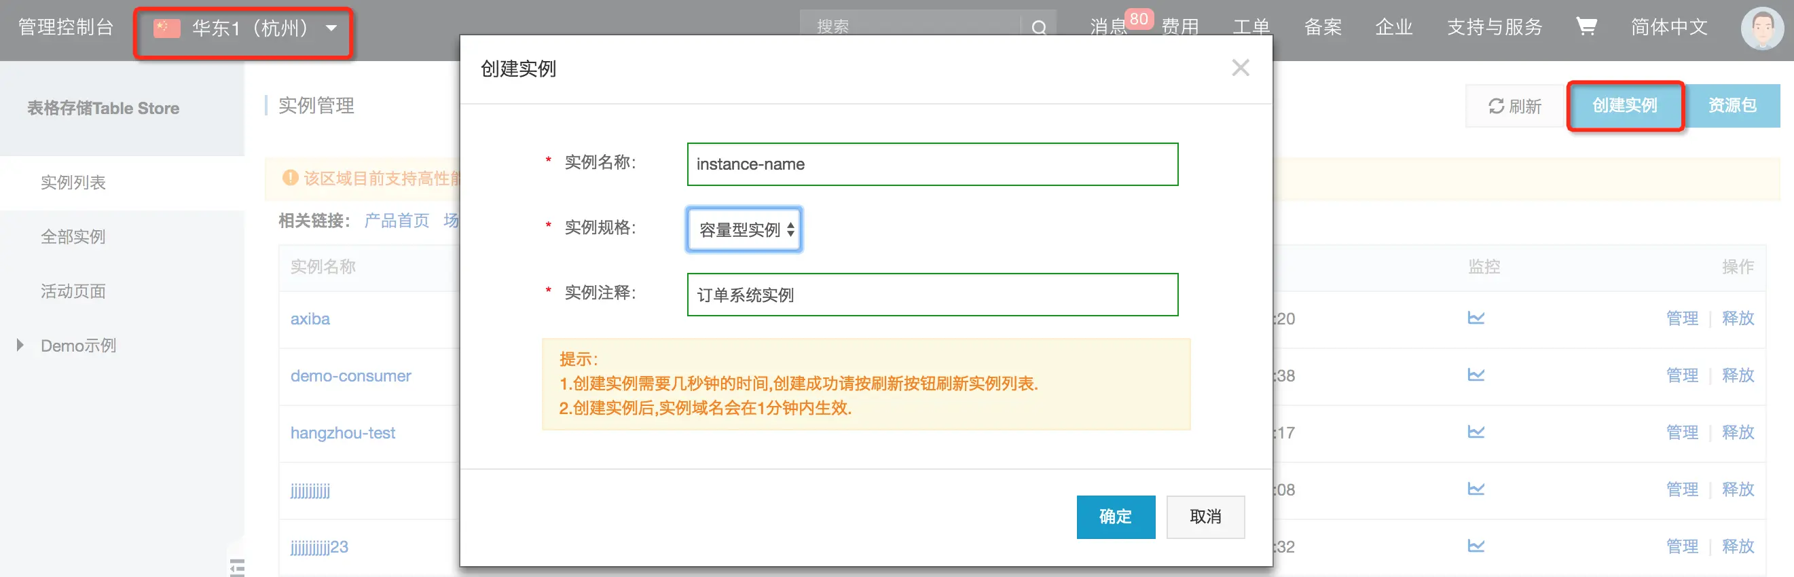Open monitoring chart icon for jjjjjjjjjj row

click(x=1476, y=489)
